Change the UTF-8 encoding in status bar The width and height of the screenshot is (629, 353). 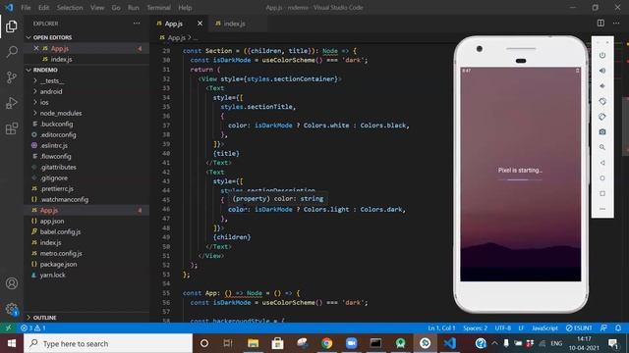point(502,328)
